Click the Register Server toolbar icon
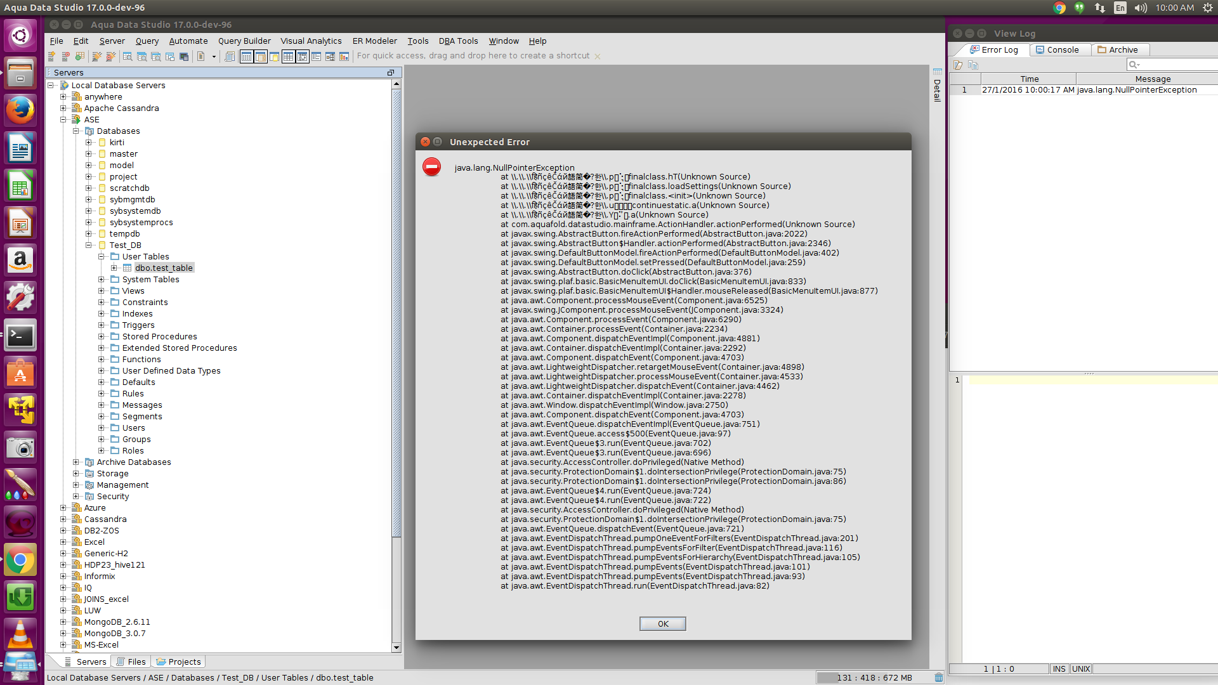Image resolution: width=1218 pixels, height=685 pixels. click(52, 56)
